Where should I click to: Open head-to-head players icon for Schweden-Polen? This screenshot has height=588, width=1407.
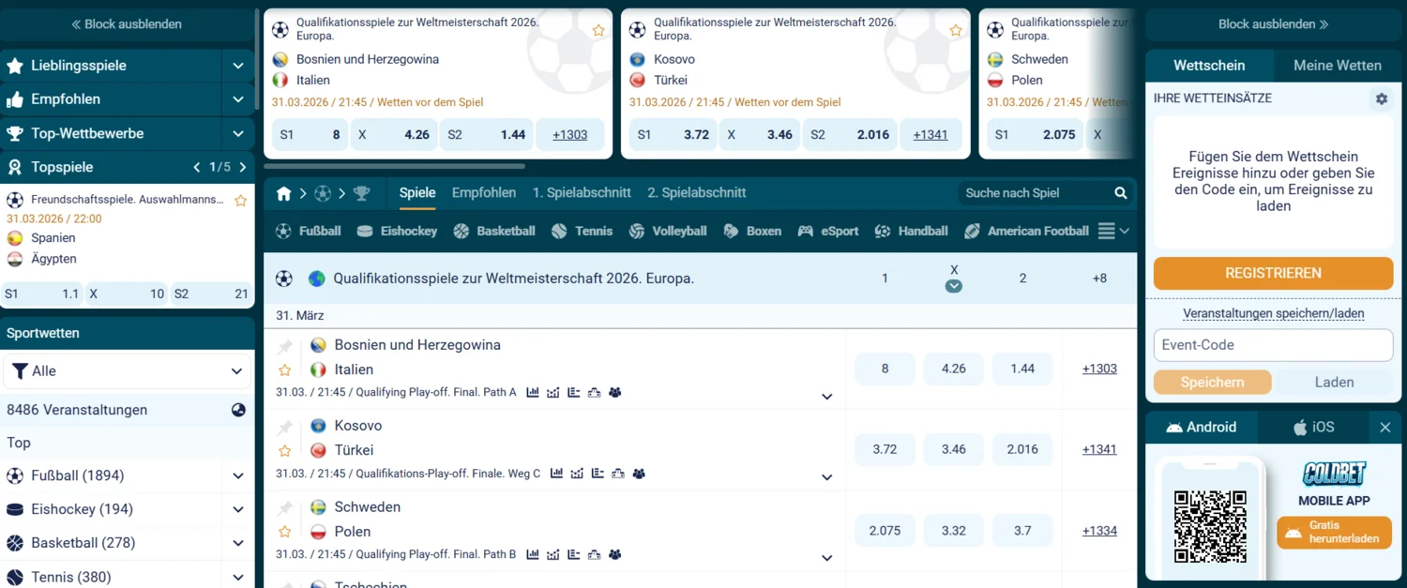(x=615, y=554)
